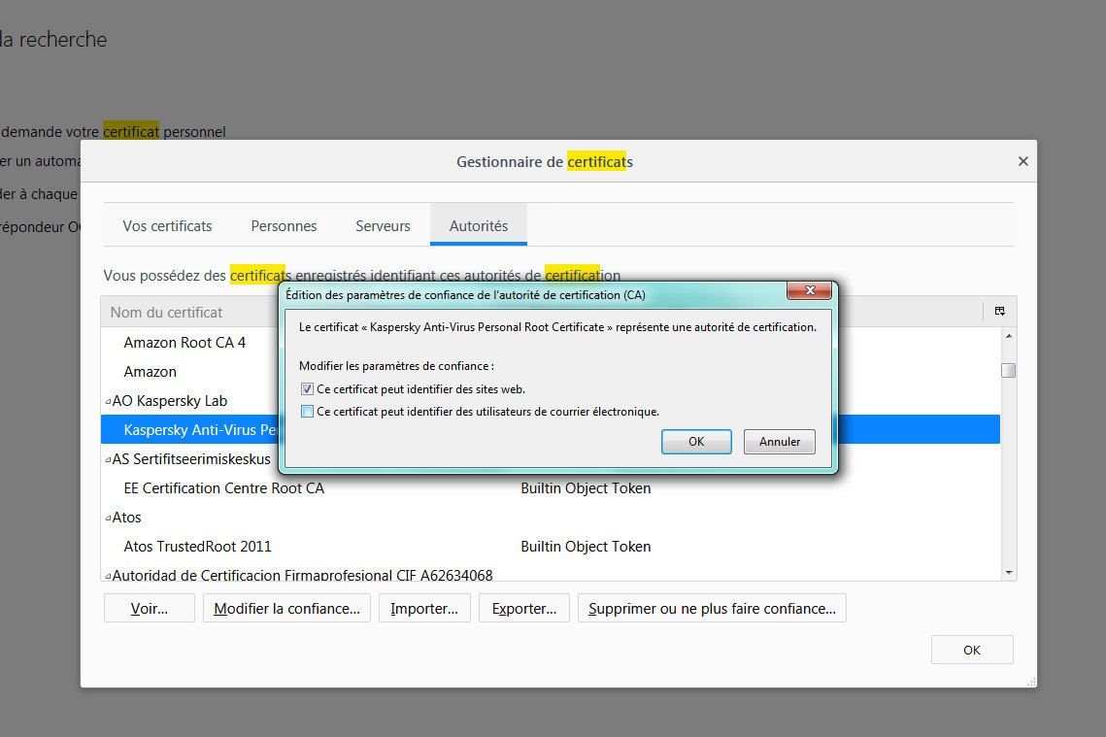Open the Personnes tab
This screenshot has height=737, width=1106.
click(284, 225)
